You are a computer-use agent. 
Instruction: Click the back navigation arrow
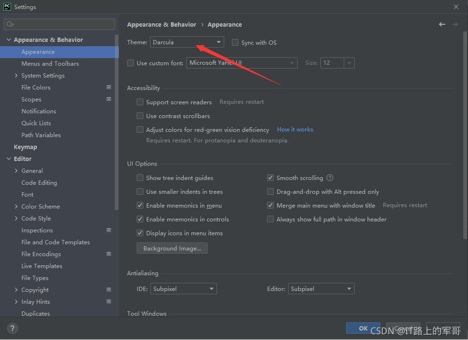click(x=442, y=24)
